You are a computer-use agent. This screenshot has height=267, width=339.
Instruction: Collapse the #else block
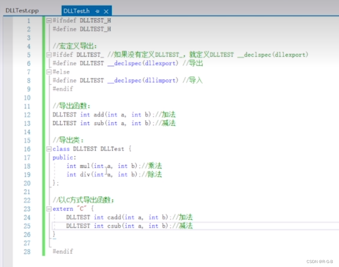[49, 72]
